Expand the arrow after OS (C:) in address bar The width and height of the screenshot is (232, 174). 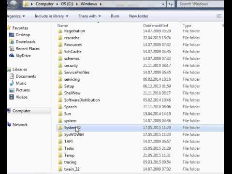[x=77, y=4]
